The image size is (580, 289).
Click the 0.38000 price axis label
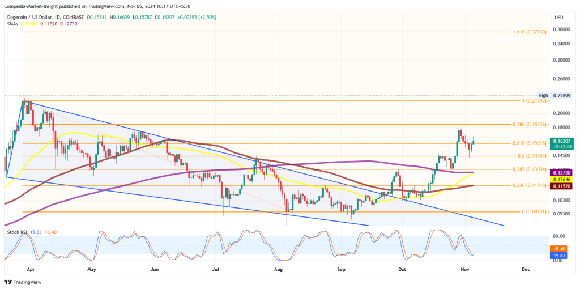click(x=562, y=28)
